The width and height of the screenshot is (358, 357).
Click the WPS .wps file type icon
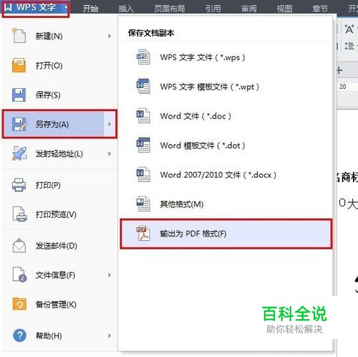coord(143,57)
